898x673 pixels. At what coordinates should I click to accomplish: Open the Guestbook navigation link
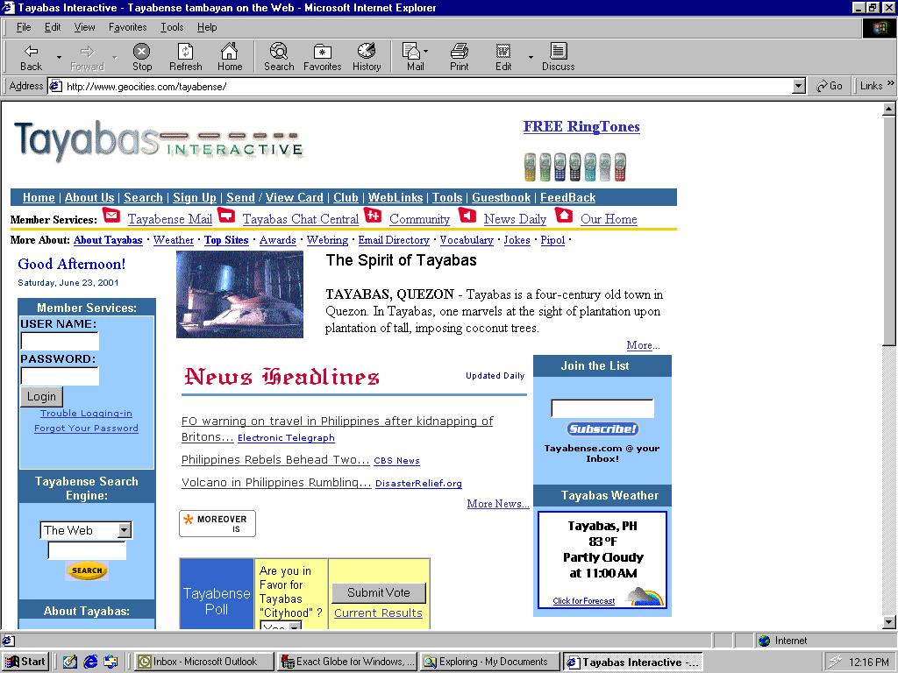coord(501,197)
